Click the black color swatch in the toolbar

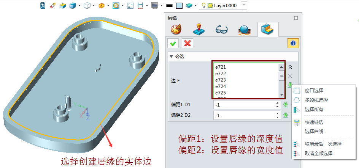pyautogui.click(x=170, y=6)
